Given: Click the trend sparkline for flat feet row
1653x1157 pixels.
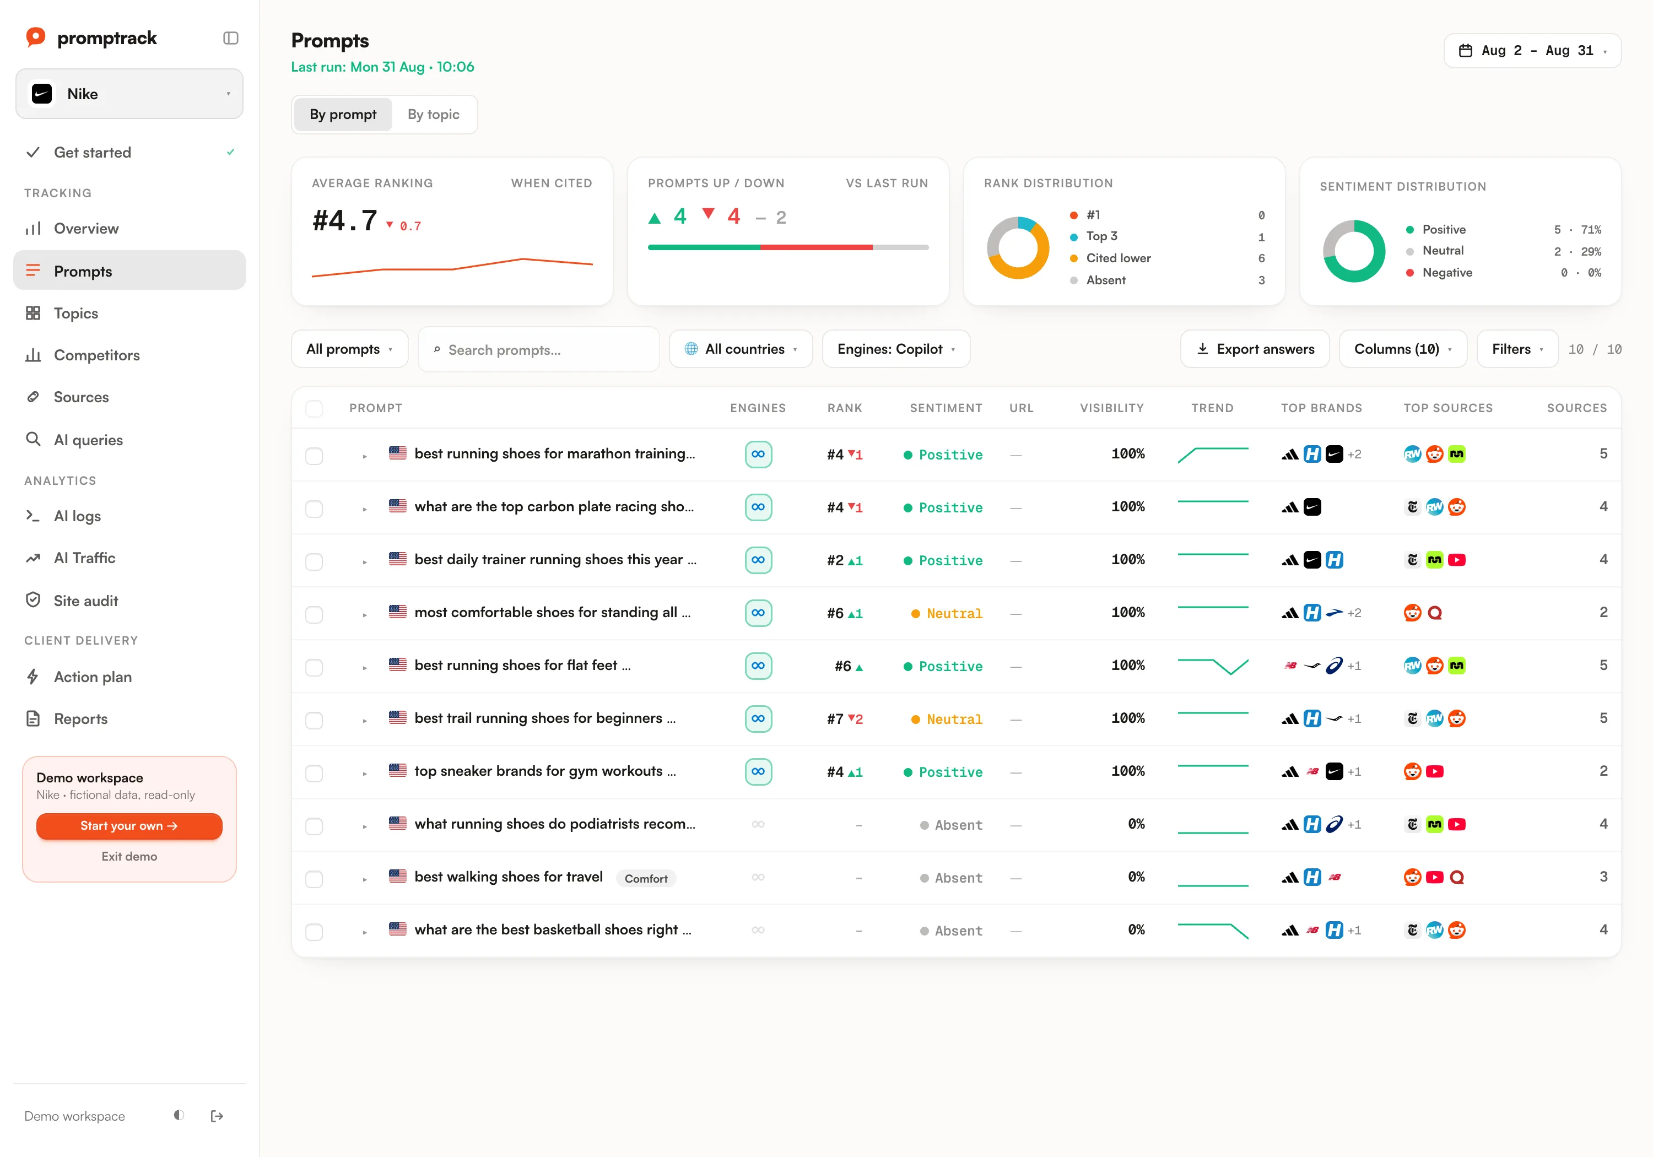Looking at the screenshot, I should point(1213,666).
